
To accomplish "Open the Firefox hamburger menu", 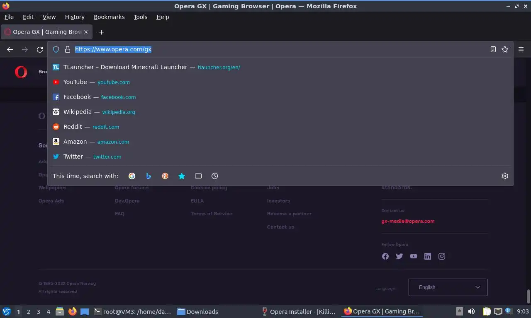I will coord(521,49).
